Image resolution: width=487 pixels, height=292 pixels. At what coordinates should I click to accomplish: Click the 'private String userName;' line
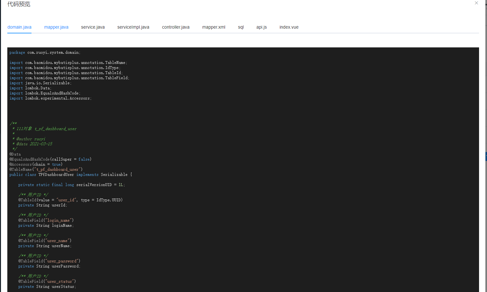click(45, 246)
